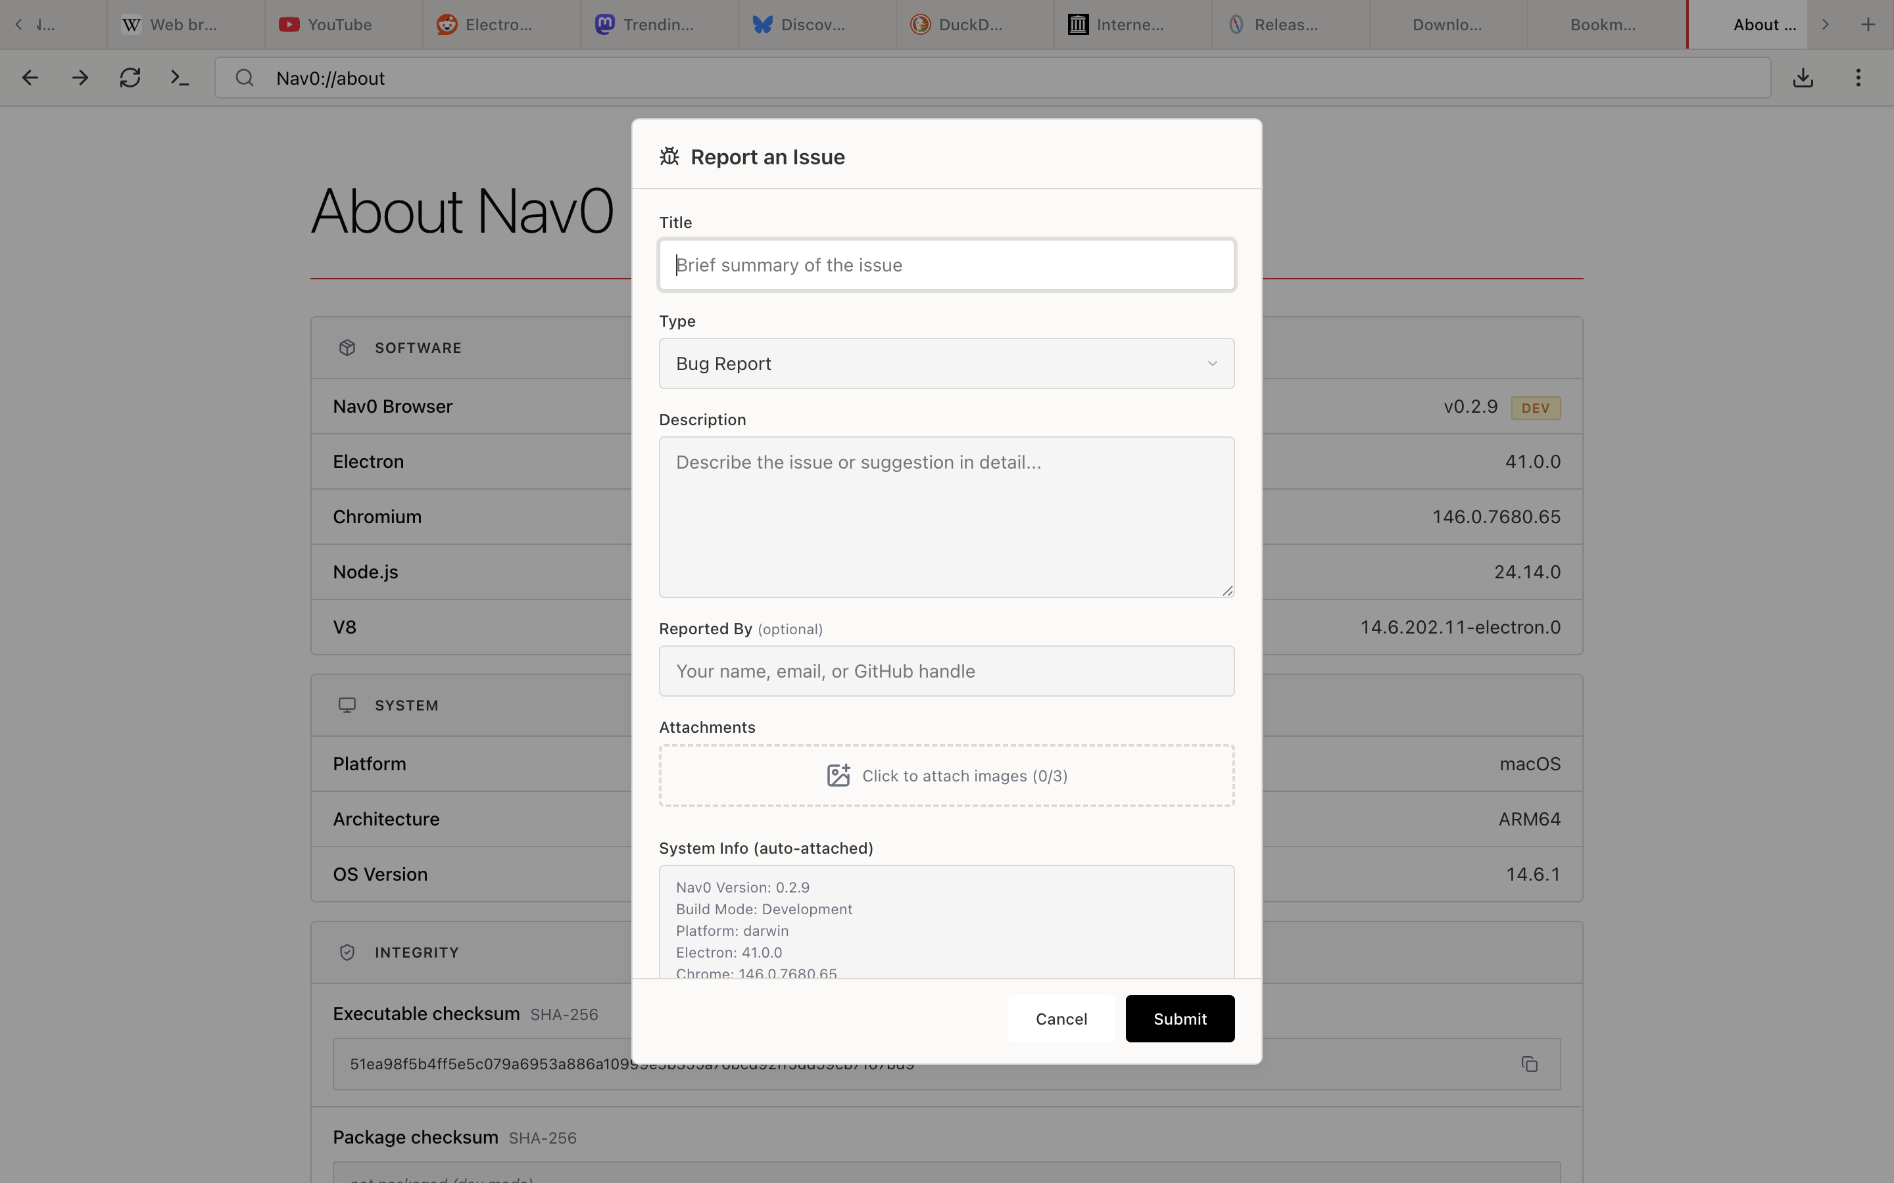Click to attach images to the report
The width and height of the screenshot is (1894, 1183).
947,776
